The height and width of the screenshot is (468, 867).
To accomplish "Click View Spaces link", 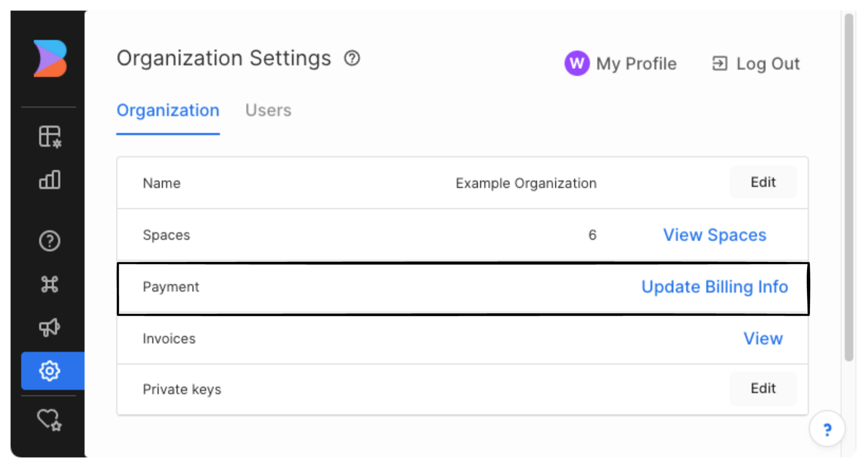I will (x=714, y=235).
